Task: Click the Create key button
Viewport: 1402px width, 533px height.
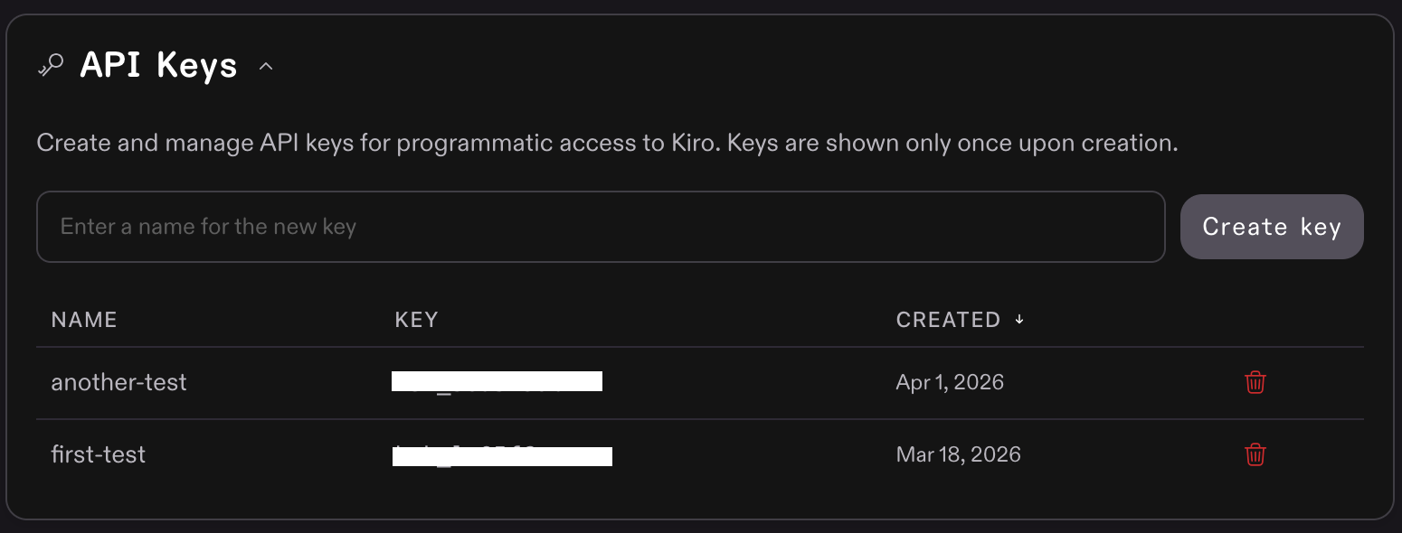Action: [x=1272, y=227]
